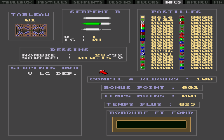
Task: Select the red diamond pastille topping right column
Action: tap(182, 17)
